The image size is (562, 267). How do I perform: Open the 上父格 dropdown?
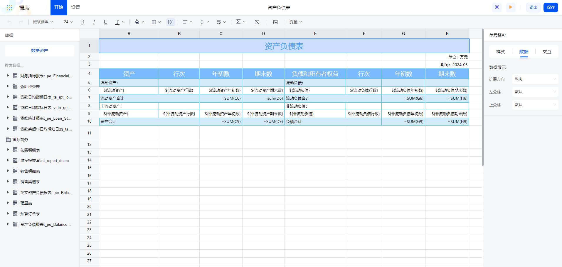tap(535, 105)
